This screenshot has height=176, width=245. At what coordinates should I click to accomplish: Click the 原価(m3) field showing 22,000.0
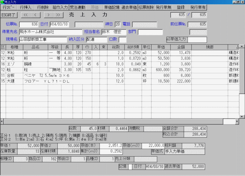(x=153, y=146)
